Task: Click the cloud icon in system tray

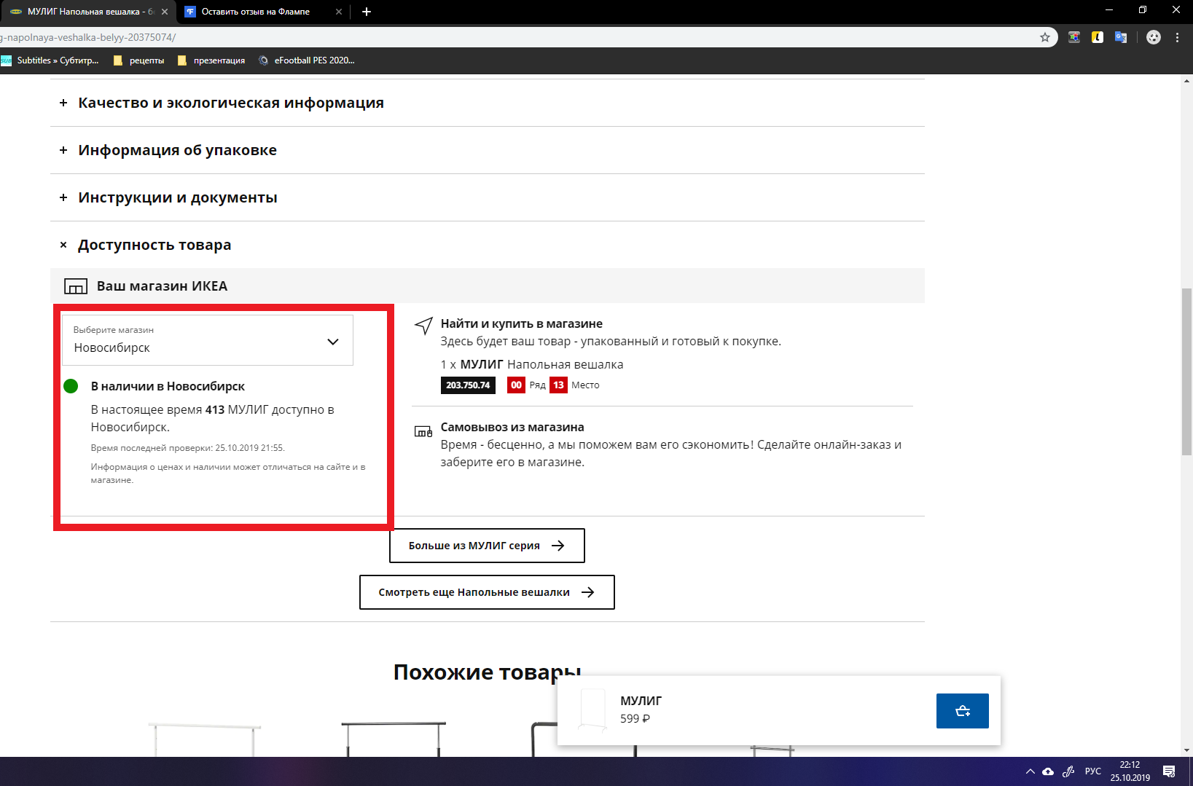Action: tap(1048, 771)
